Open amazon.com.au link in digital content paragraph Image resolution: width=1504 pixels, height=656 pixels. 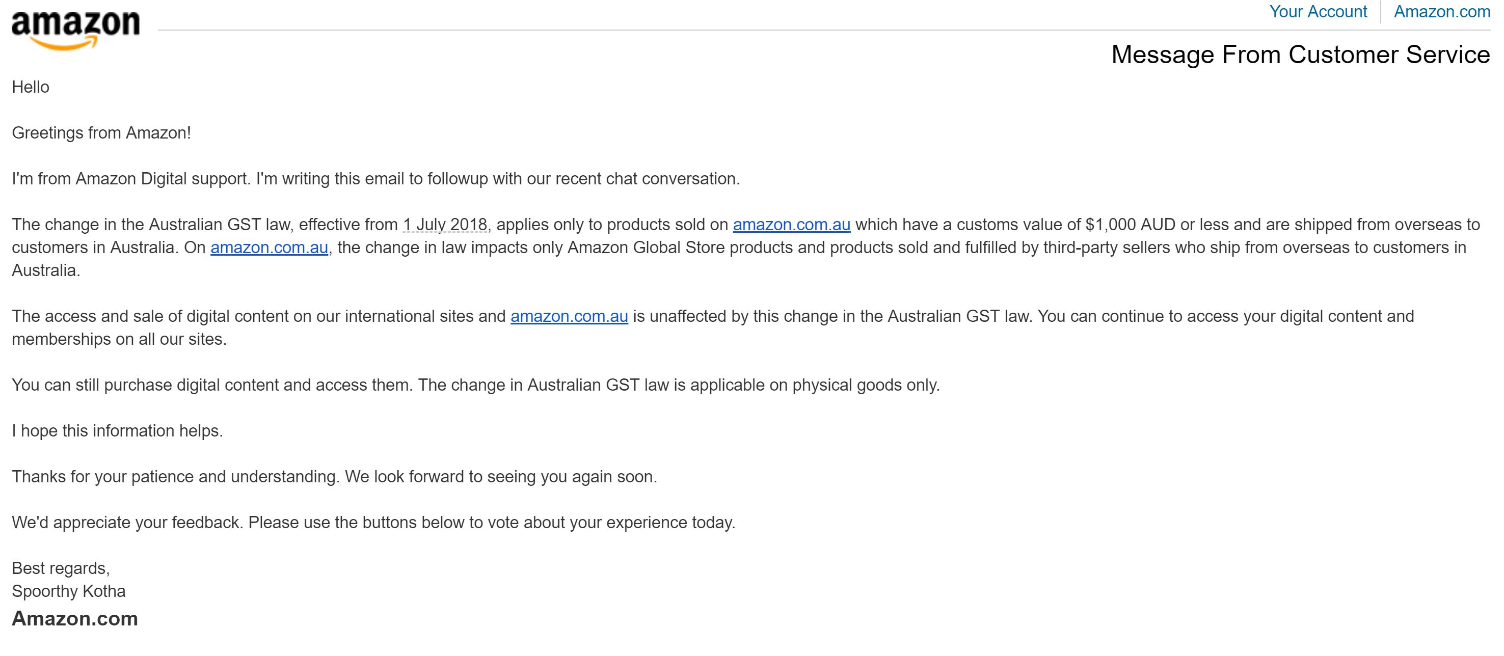[x=569, y=316]
